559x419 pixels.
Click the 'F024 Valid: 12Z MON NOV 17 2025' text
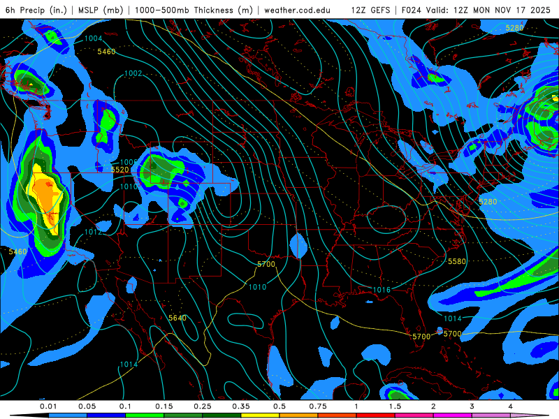tap(476, 10)
